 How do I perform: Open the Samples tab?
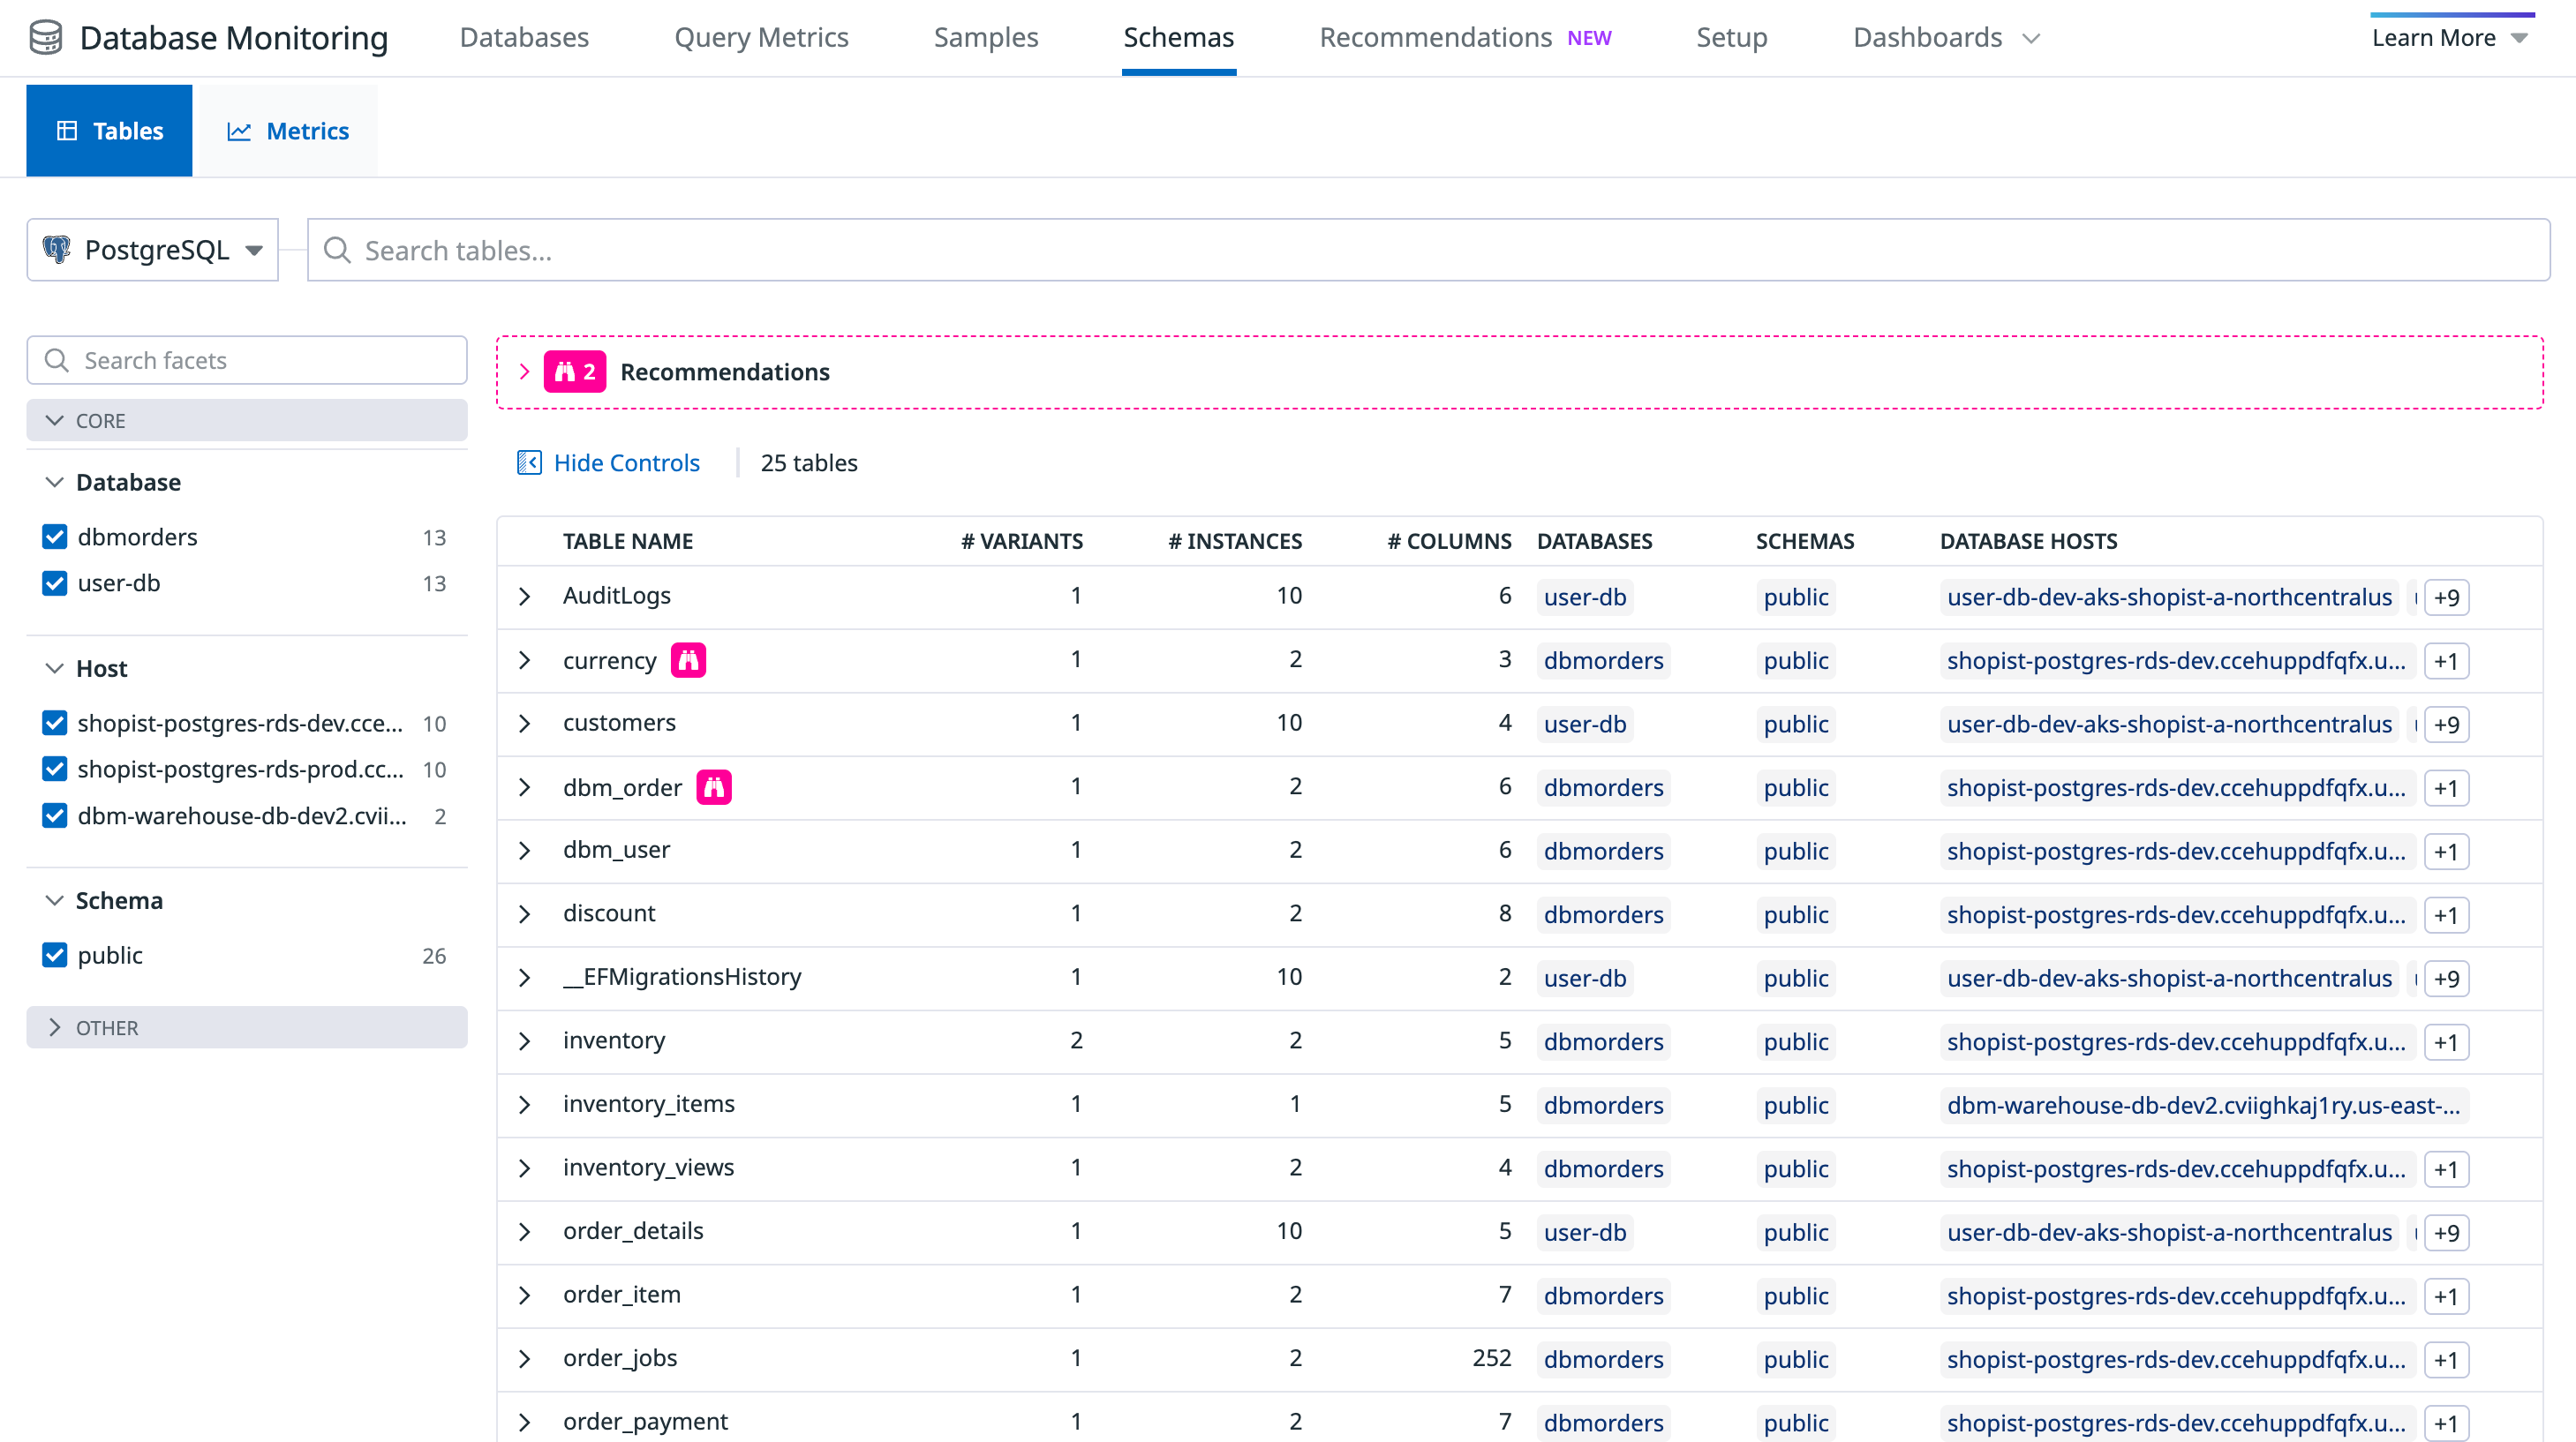coord(985,37)
